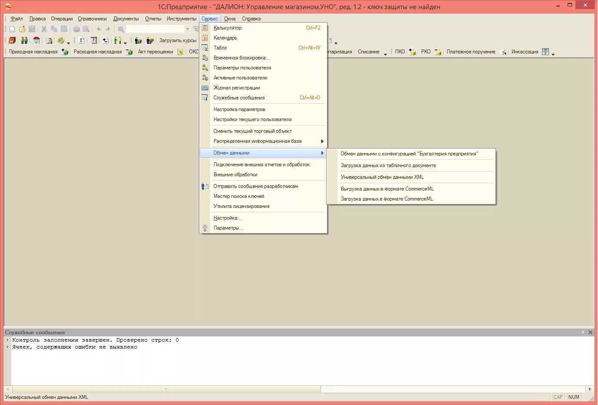Image resolution: width=598 pixels, height=405 pixels.
Task: Open a file using the folder icon
Action: (x=22, y=29)
